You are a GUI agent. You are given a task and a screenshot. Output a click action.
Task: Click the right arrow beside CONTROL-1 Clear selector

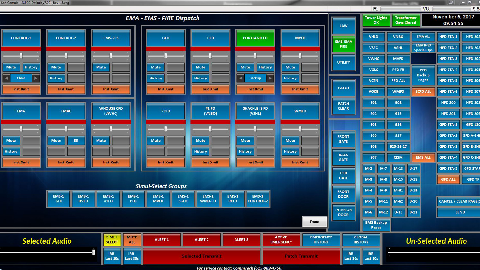[x=35, y=78]
